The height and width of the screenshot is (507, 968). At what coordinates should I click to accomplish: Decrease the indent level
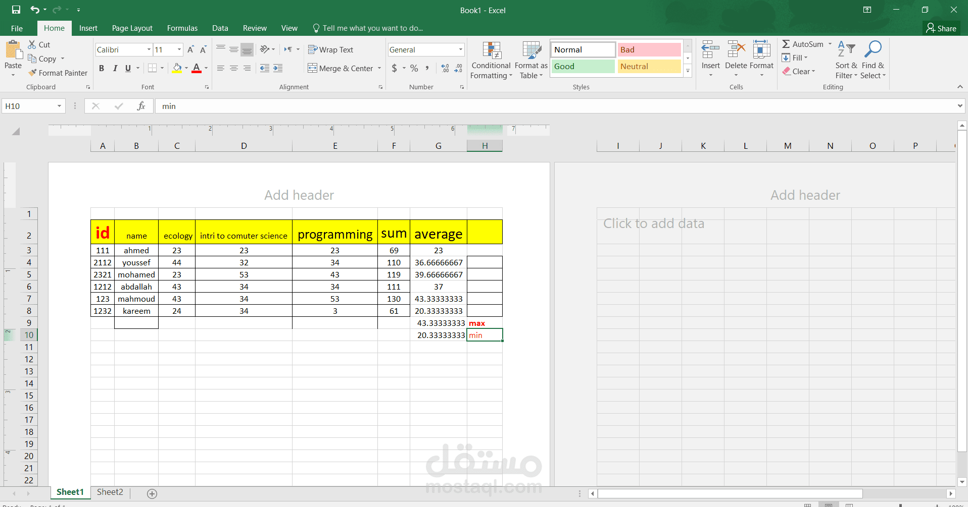tap(265, 68)
